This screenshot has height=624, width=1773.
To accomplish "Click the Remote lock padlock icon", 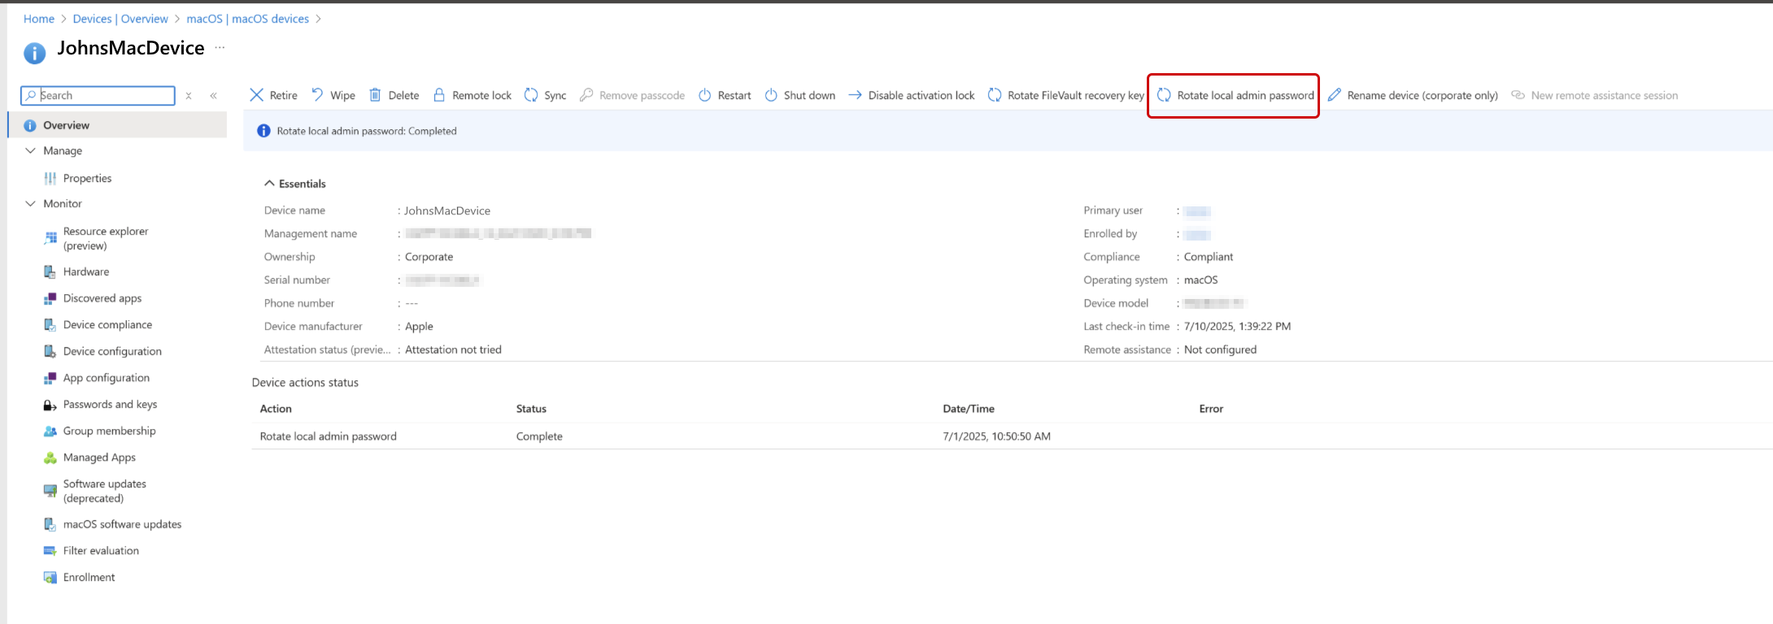I will click(439, 95).
